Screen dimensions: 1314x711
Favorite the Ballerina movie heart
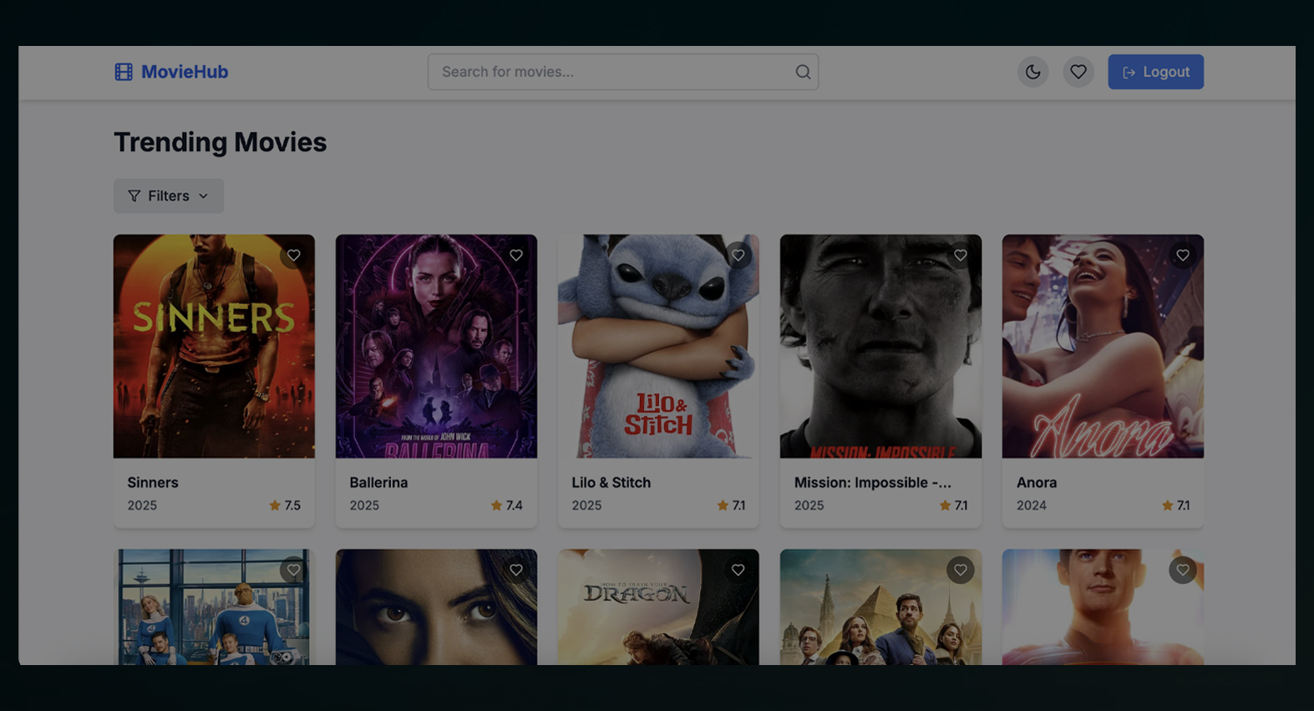pos(515,256)
